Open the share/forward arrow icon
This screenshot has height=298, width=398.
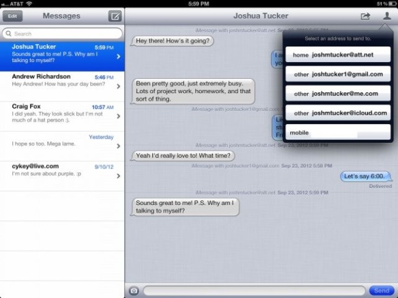coord(365,16)
